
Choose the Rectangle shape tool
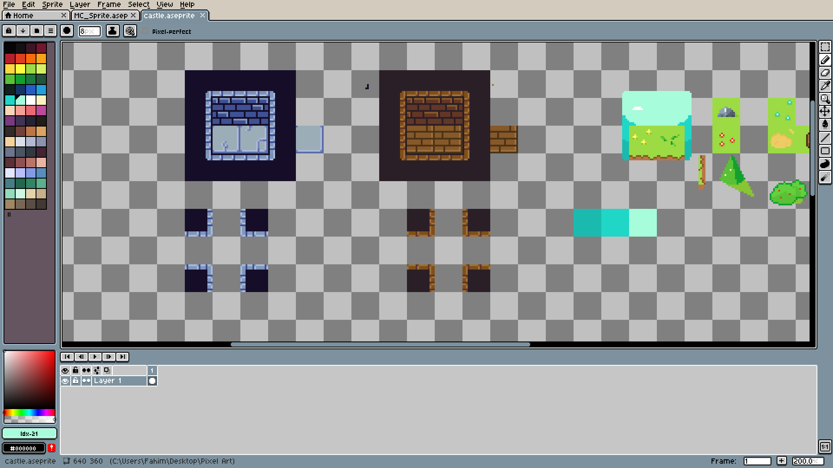click(825, 151)
